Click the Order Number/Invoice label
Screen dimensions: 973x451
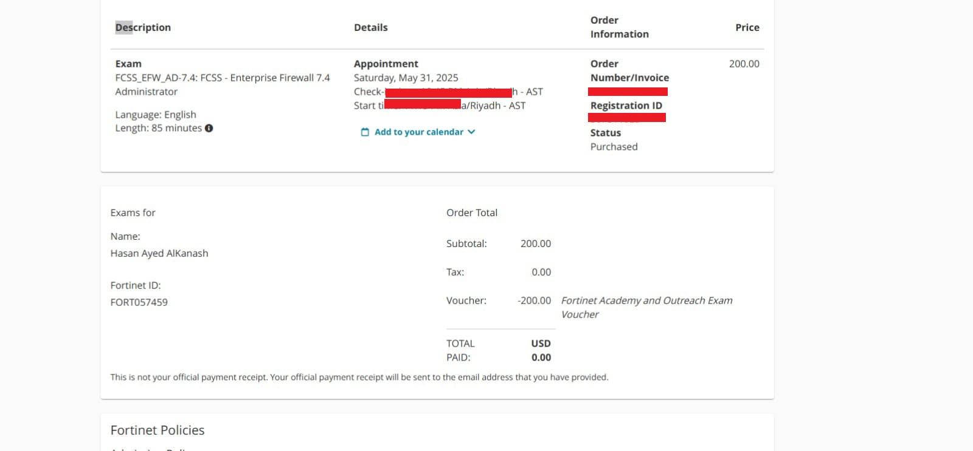tap(629, 71)
